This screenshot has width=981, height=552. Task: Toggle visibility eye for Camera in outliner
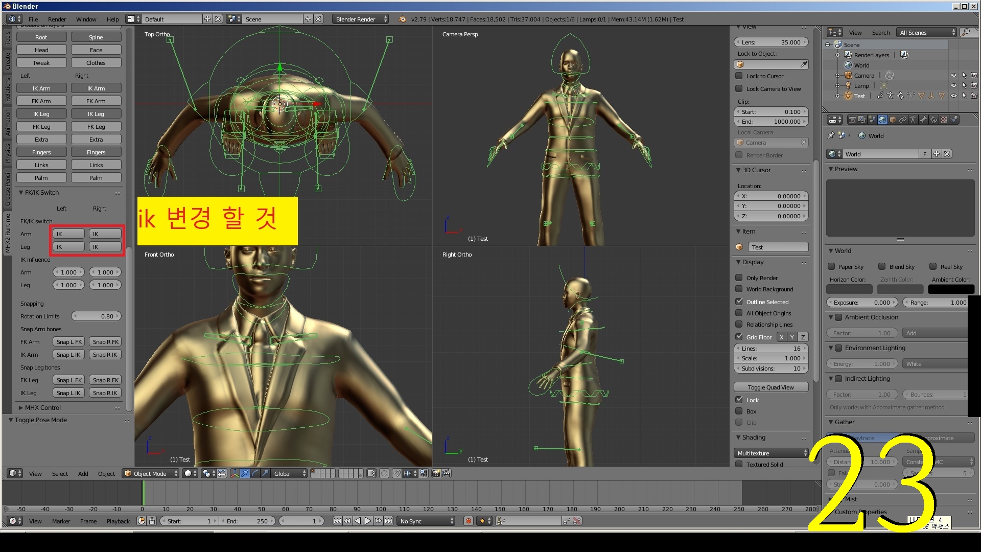pyautogui.click(x=953, y=75)
